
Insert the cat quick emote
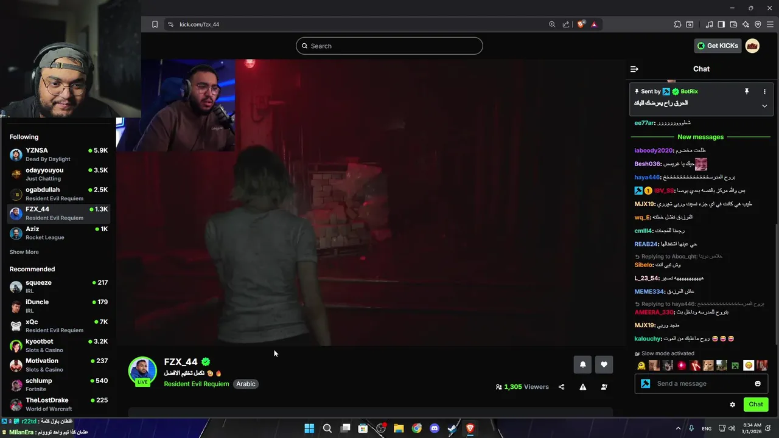point(708,366)
